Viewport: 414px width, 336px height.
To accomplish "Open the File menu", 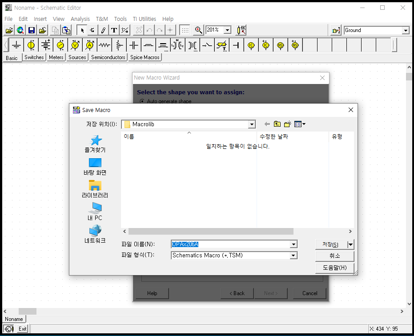I will tap(8, 19).
